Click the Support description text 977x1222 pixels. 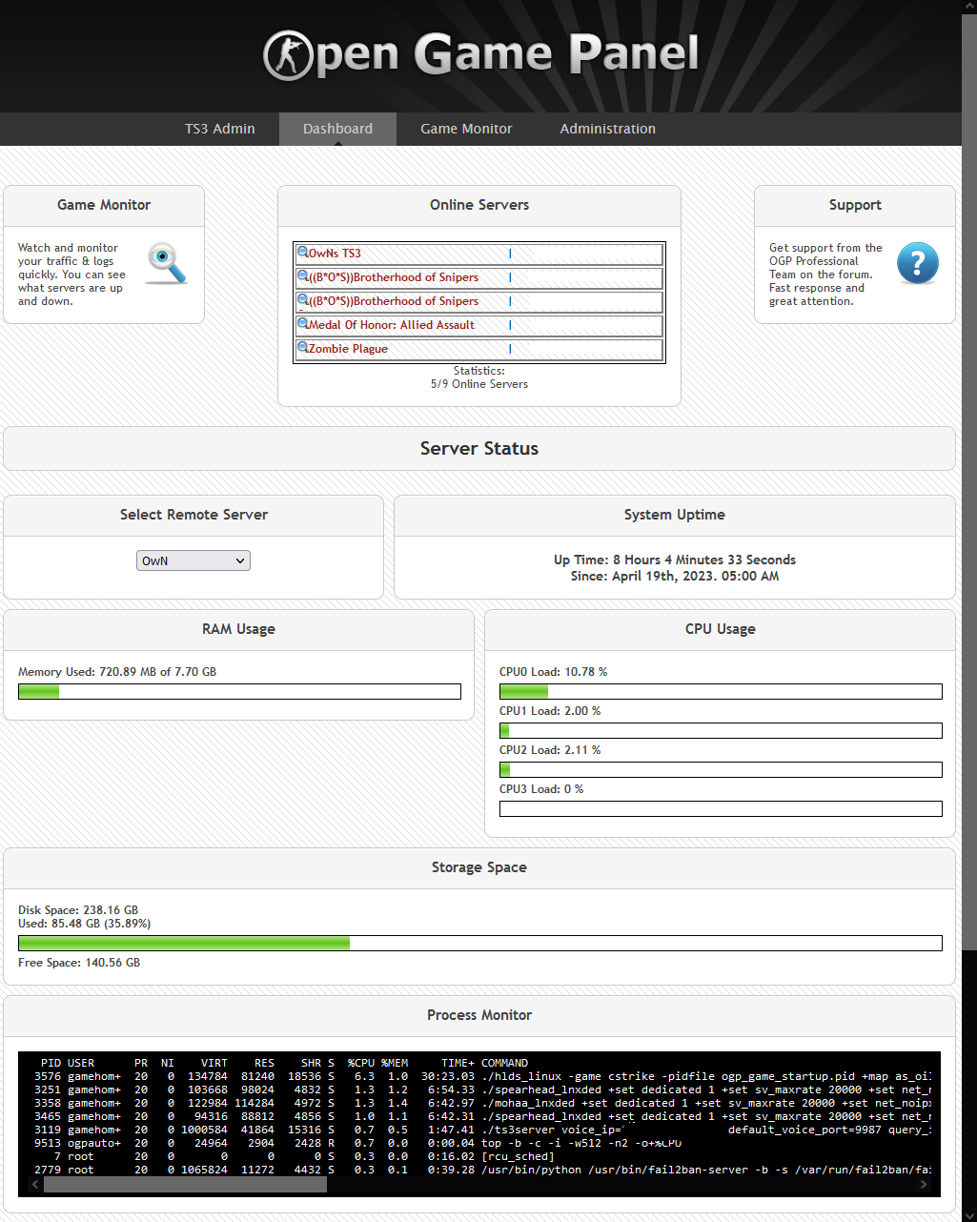[825, 275]
